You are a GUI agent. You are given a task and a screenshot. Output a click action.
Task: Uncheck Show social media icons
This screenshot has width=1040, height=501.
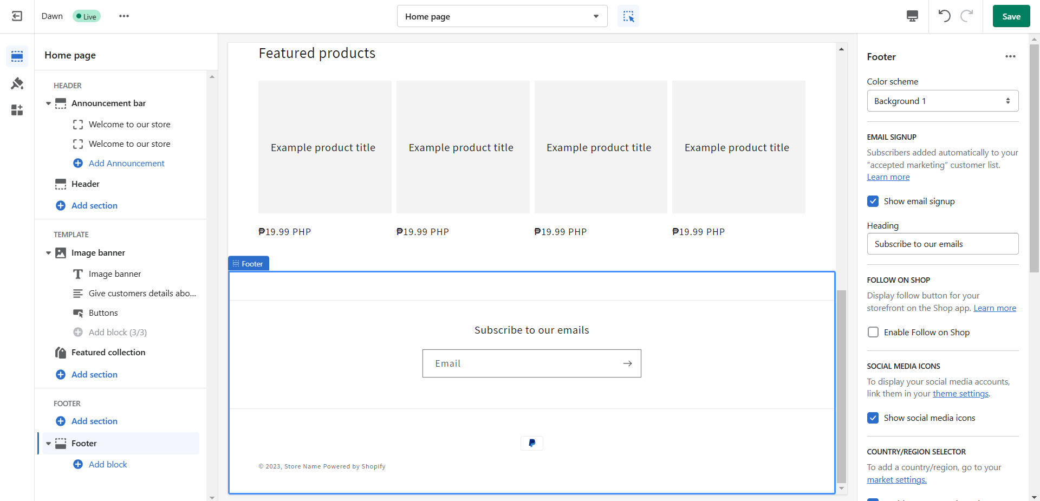tap(873, 418)
